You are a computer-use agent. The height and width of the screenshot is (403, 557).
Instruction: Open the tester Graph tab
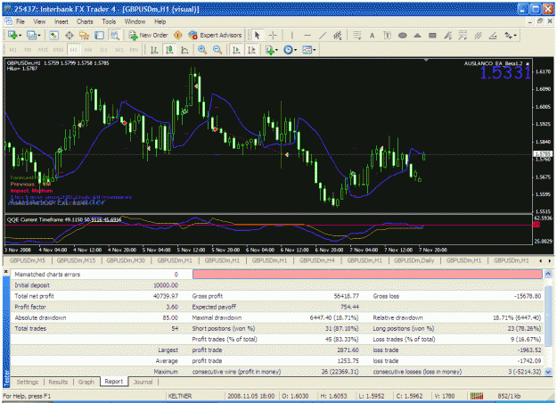pos(86,382)
